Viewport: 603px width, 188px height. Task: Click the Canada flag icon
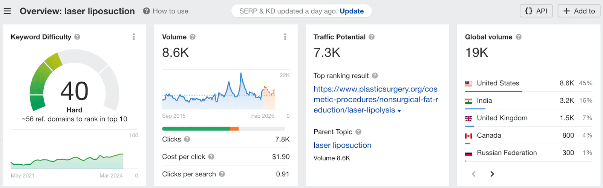pos(468,136)
